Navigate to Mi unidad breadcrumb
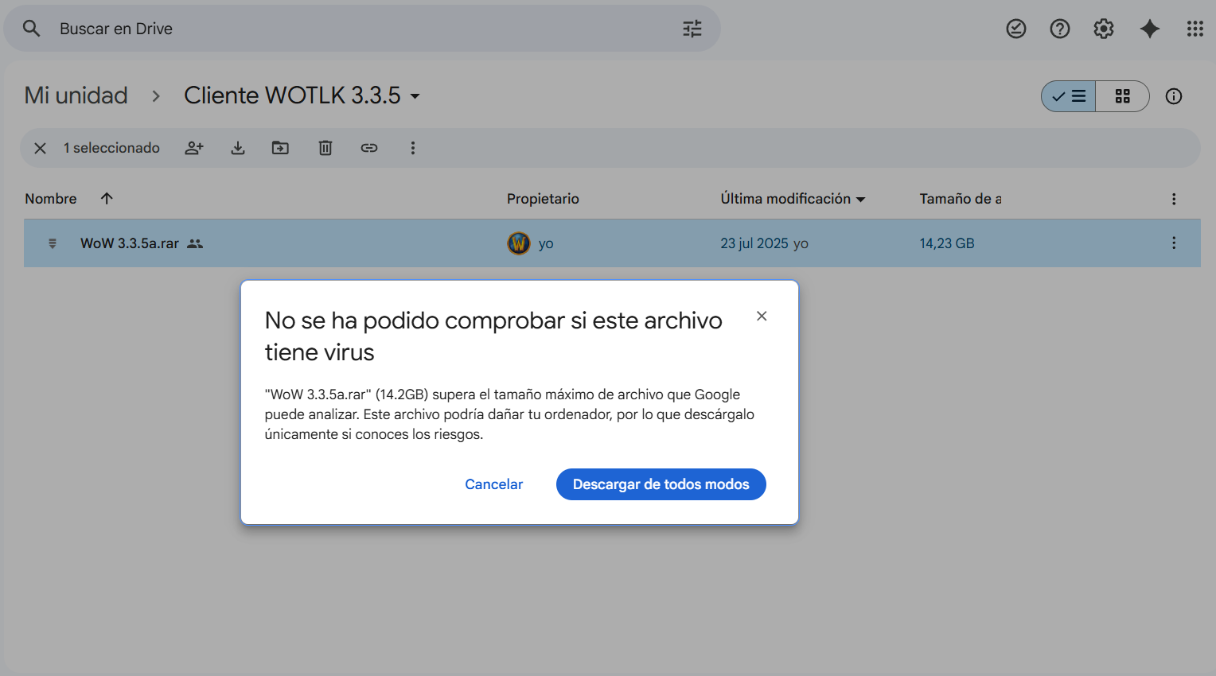 76,95
